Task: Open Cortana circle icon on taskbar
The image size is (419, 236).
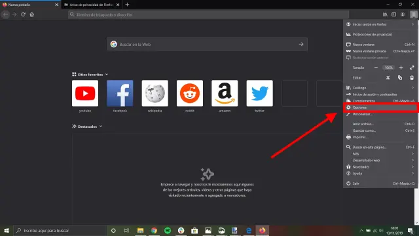Action: tap(113, 230)
